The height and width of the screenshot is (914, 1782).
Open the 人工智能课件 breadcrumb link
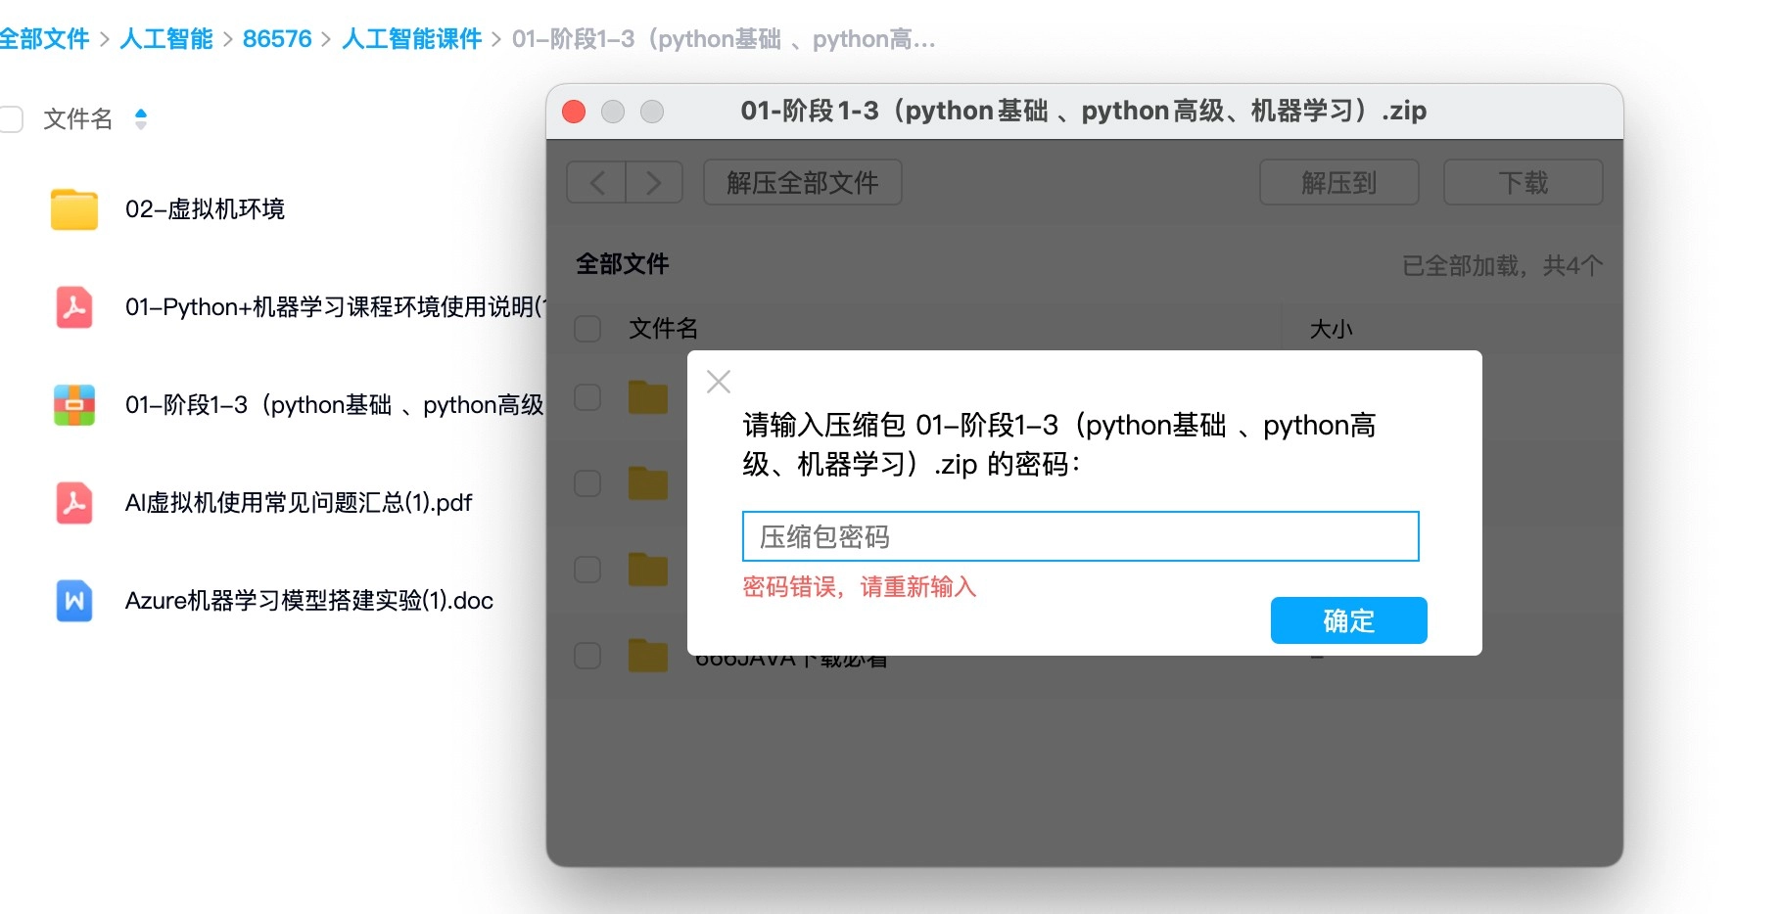(410, 38)
